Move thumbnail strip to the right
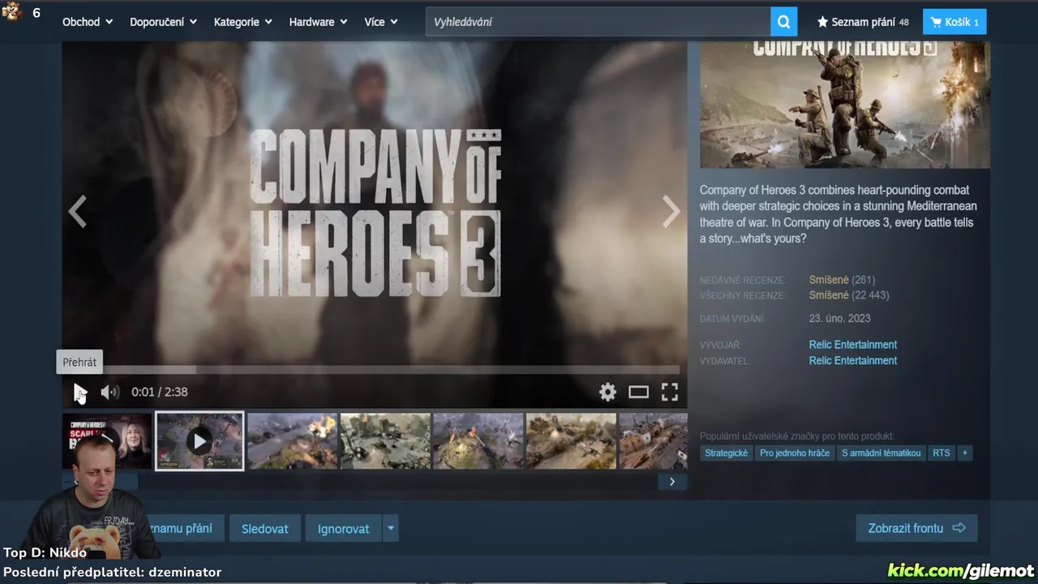The height and width of the screenshot is (584, 1038). (x=672, y=482)
